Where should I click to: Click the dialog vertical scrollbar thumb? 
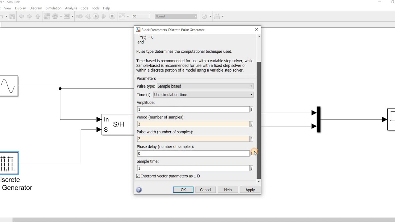(259, 120)
